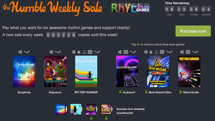The width and height of the screenshot is (215, 121).
Task: Select the BIT.TRIP RUNNER cover art
Action: click(86, 71)
